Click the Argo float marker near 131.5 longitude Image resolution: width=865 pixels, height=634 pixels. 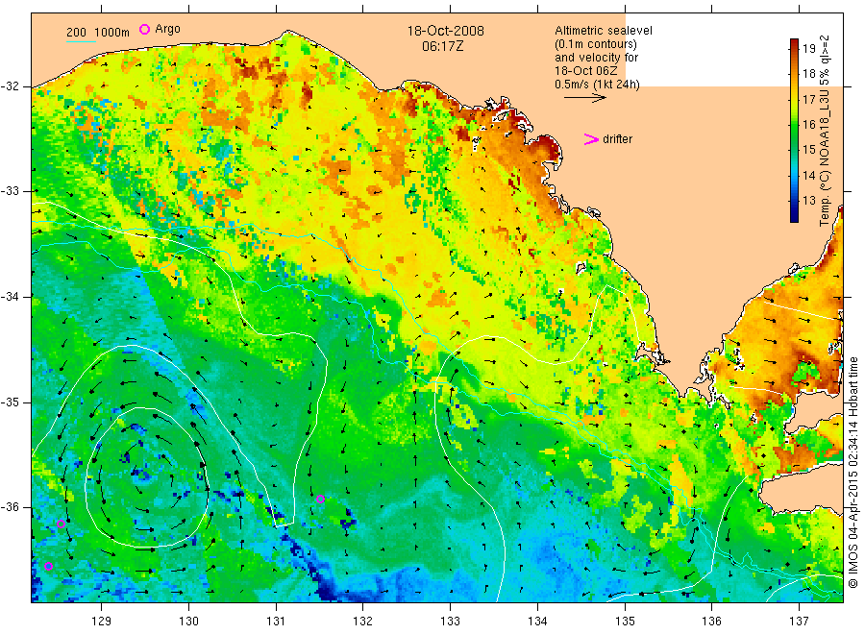(x=320, y=499)
